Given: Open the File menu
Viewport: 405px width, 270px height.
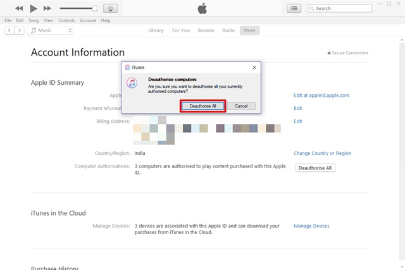Looking at the screenshot, I should (x=8, y=20).
